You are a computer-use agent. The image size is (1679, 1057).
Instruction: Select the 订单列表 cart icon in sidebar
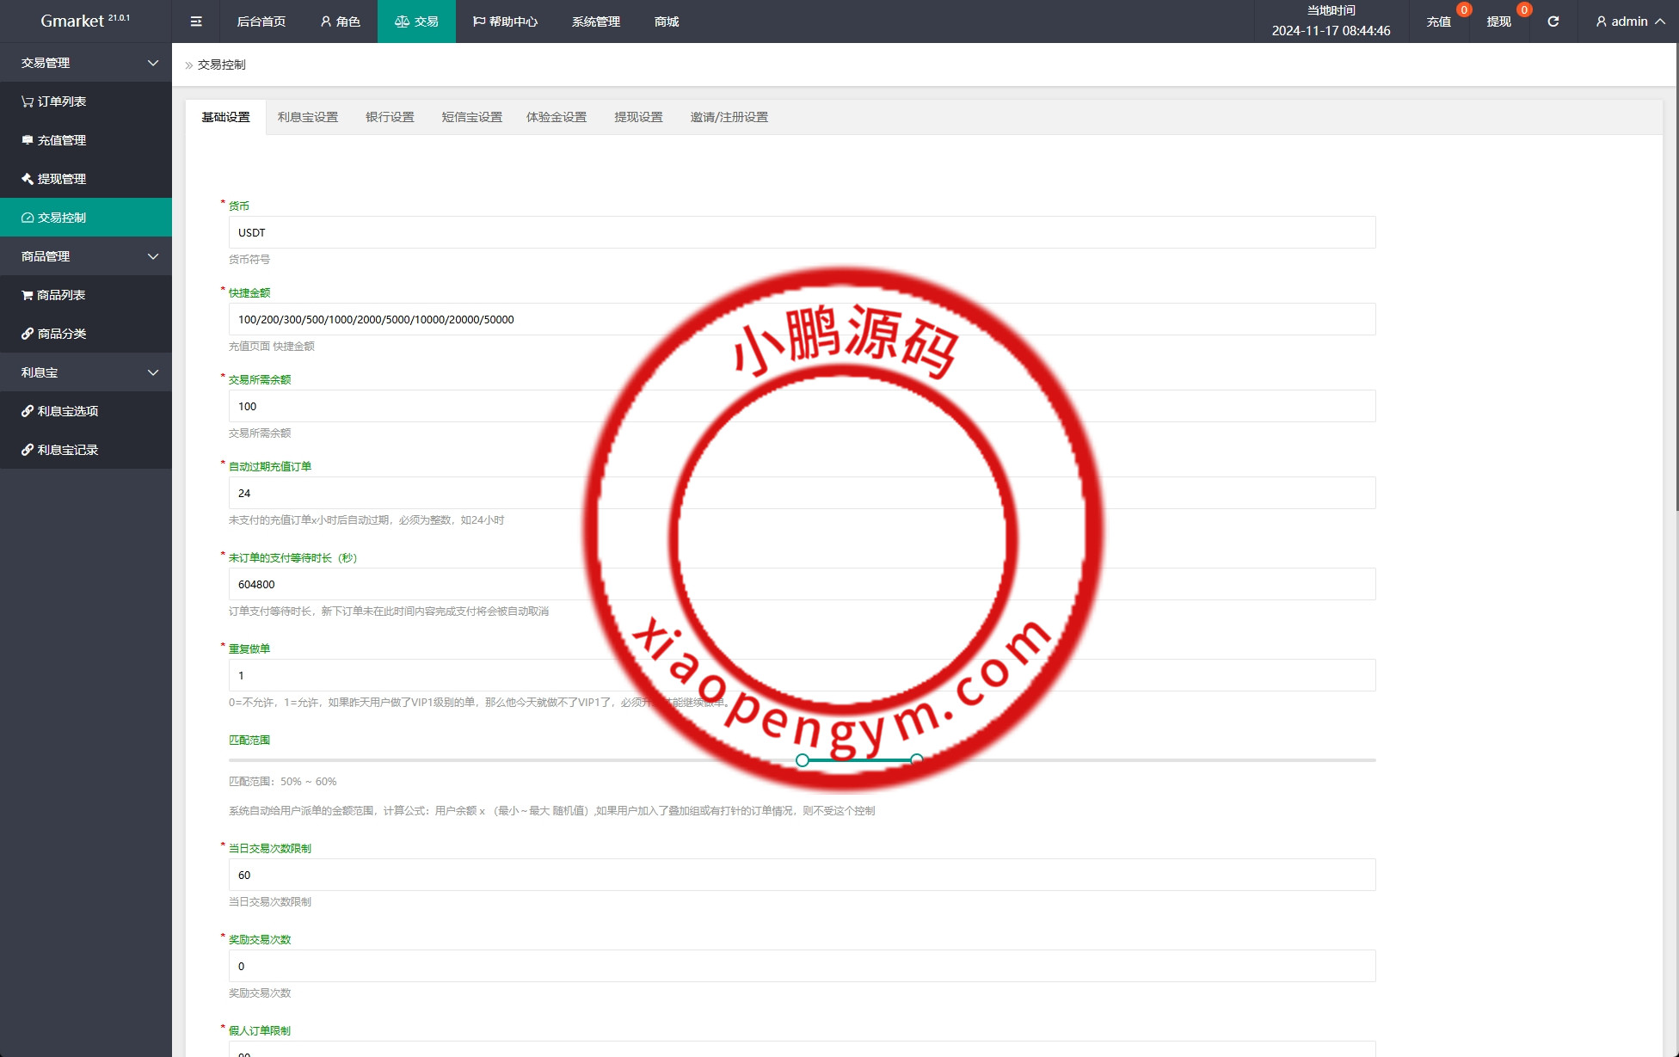(27, 101)
